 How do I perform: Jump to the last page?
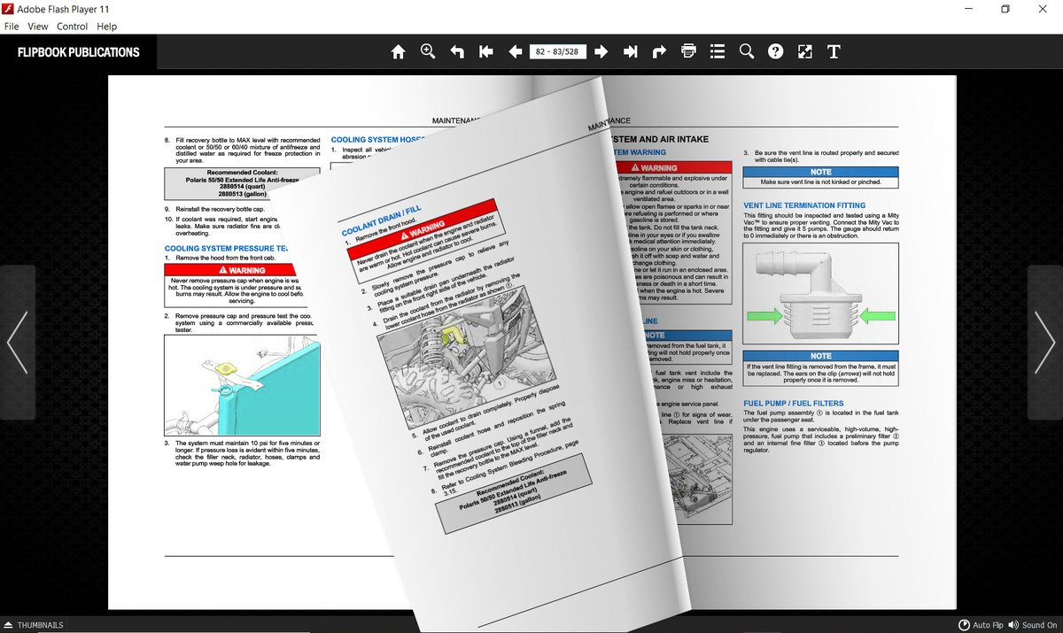pyautogui.click(x=630, y=52)
